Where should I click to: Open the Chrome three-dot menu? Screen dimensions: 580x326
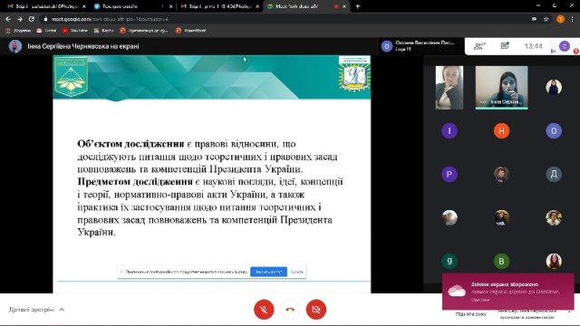pos(572,19)
